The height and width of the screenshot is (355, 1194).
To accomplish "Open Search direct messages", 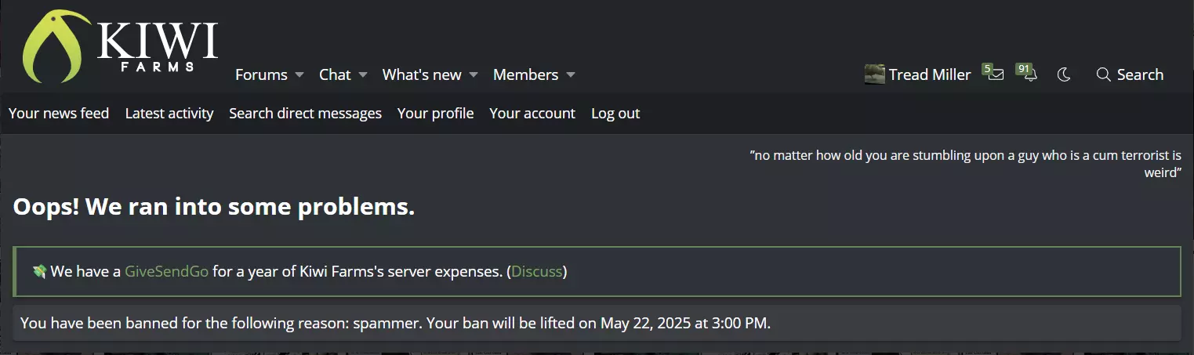I will [305, 114].
